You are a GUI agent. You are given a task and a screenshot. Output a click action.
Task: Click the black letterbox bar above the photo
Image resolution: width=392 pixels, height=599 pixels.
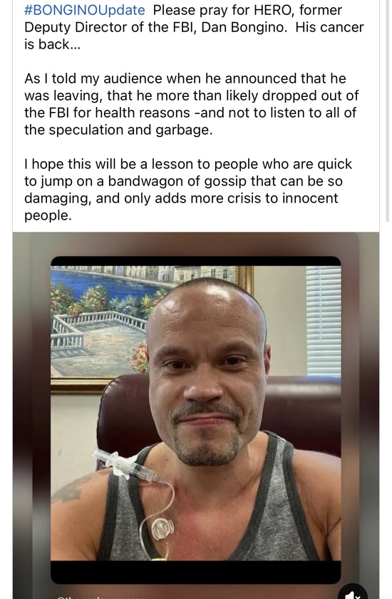click(196, 261)
